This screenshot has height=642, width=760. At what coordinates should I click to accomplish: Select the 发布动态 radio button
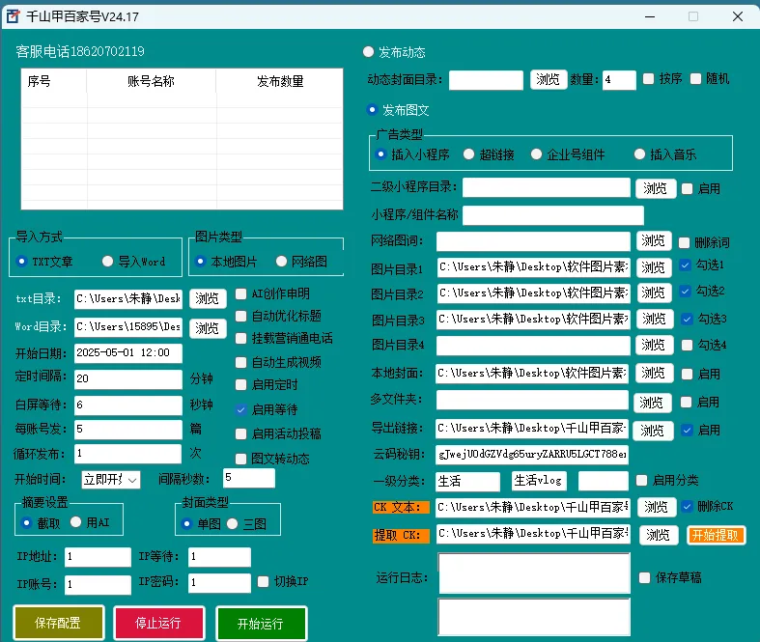click(368, 52)
